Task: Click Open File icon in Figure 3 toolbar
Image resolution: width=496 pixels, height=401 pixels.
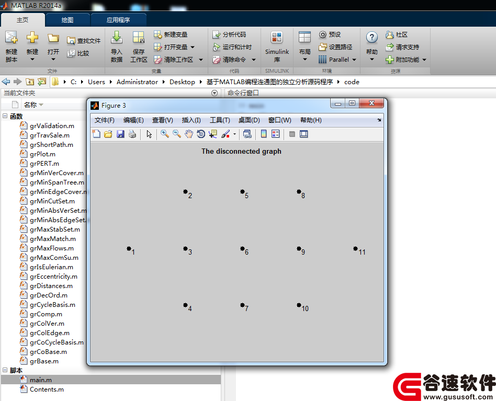Action: pyautogui.click(x=108, y=134)
